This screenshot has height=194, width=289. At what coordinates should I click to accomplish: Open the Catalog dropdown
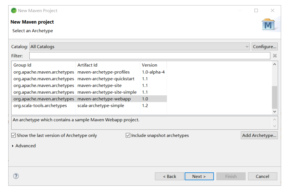[140, 47]
